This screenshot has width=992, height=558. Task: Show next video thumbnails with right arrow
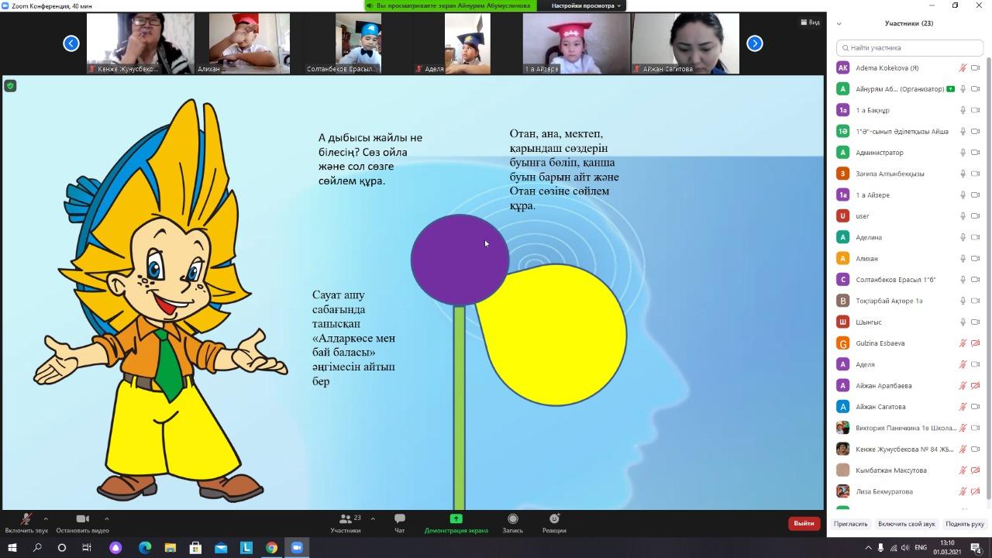point(754,43)
